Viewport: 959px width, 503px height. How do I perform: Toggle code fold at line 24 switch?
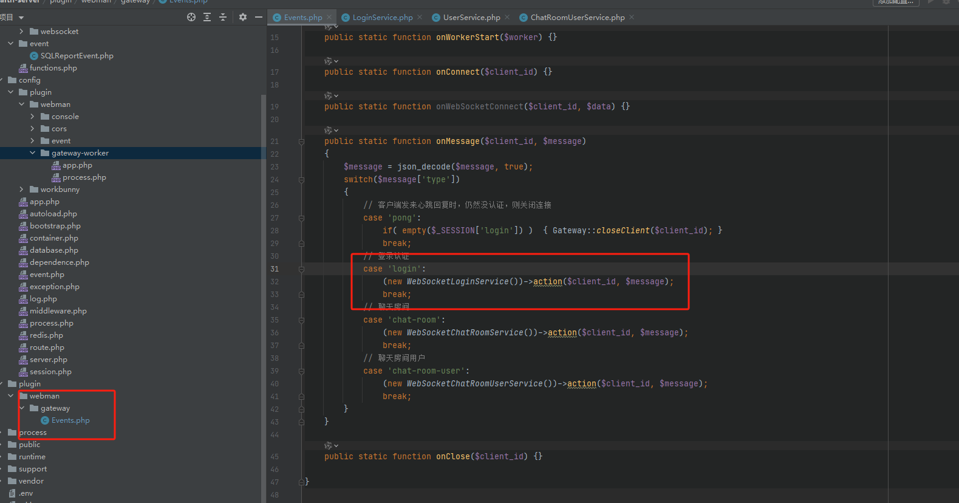tap(301, 180)
